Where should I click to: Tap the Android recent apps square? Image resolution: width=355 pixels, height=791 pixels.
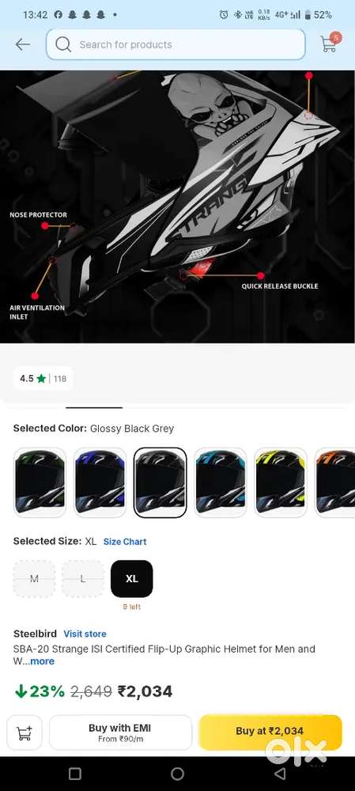click(74, 774)
